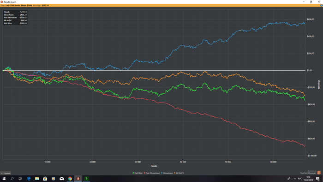Viewport: 323px width, 182px height.
Task: Open Windows taskbar search
Action: tap(12, 179)
